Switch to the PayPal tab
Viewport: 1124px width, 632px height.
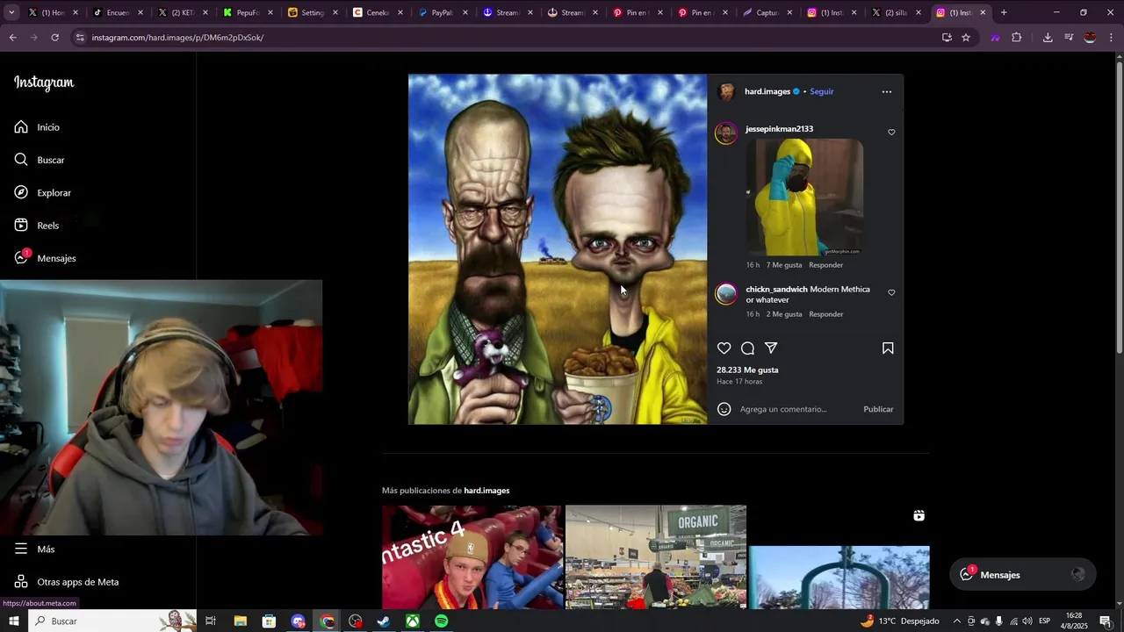point(443,12)
